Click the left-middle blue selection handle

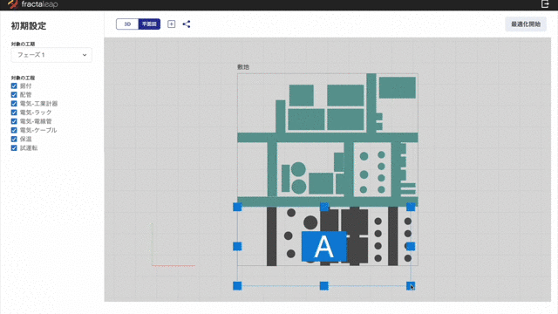tap(237, 246)
